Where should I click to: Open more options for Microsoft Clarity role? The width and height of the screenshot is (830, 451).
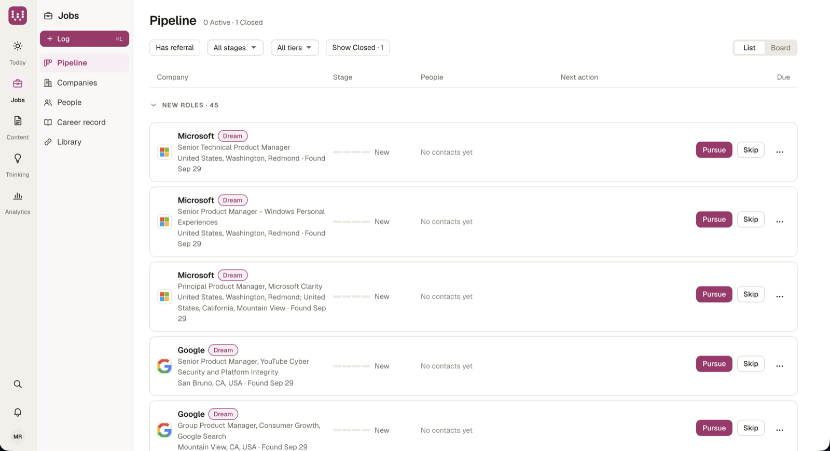pyautogui.click(x=780, y=296)
